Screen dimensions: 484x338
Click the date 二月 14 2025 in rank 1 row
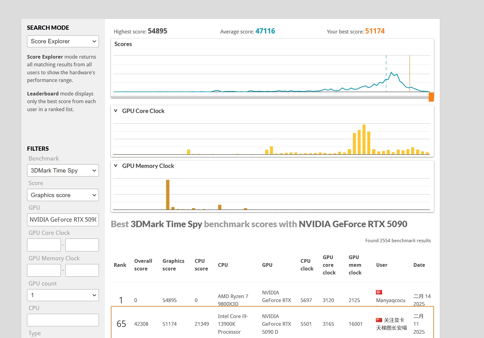422,300
